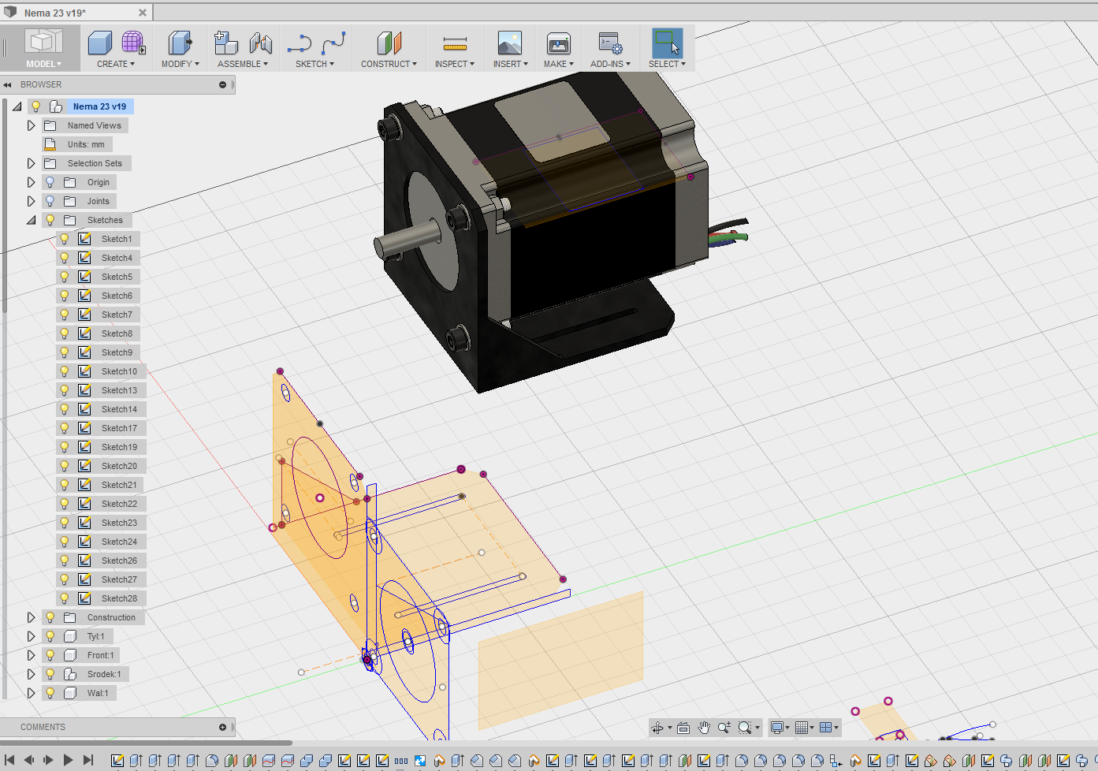Open the INSPECT menu
This screenshot has height=771, width=1098.
tap(455, 64)
